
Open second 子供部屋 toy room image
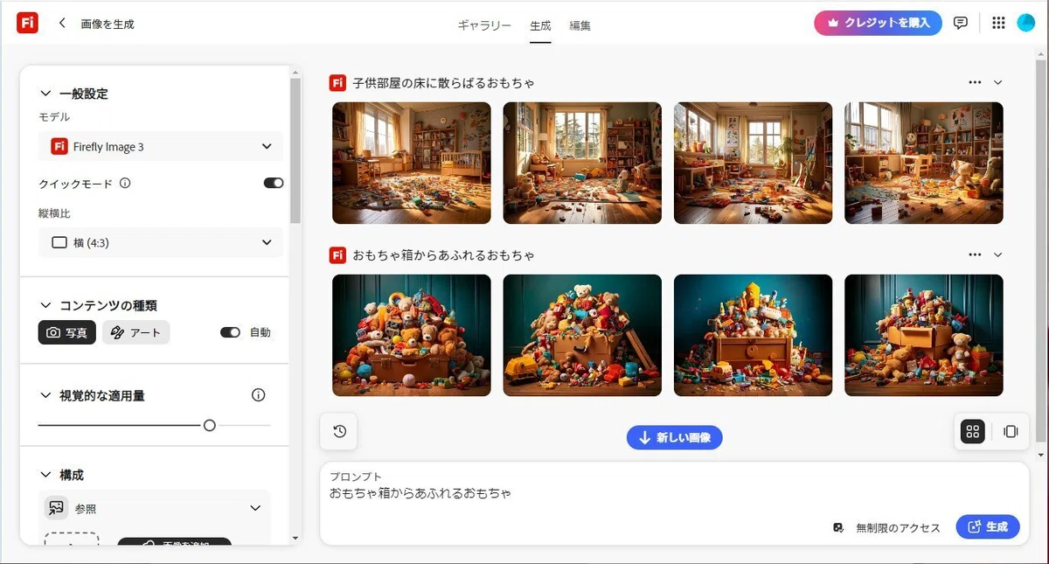[582, 163]
